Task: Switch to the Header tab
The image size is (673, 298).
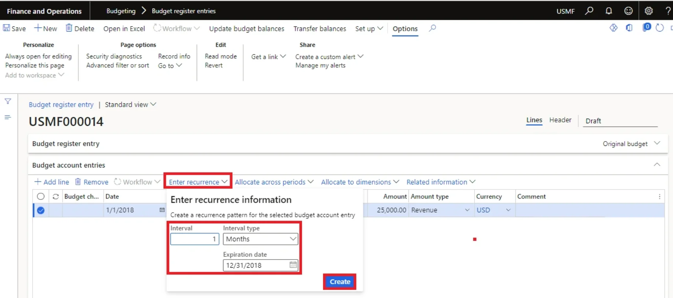Action: click(x=560, y=120)
